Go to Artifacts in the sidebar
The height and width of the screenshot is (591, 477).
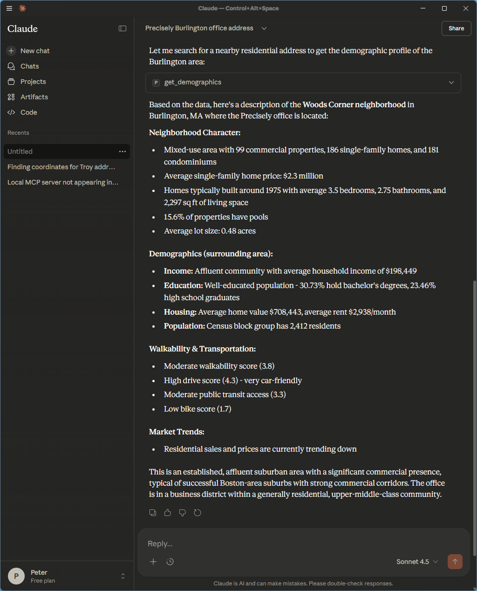(x=34, y=97)
